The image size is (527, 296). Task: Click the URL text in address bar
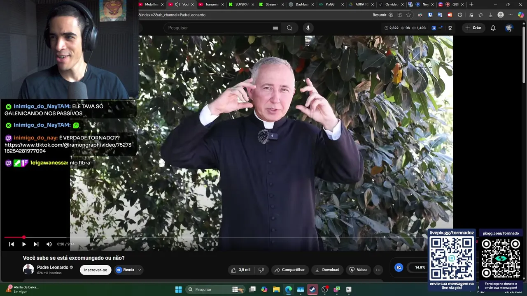click(172, 15)
